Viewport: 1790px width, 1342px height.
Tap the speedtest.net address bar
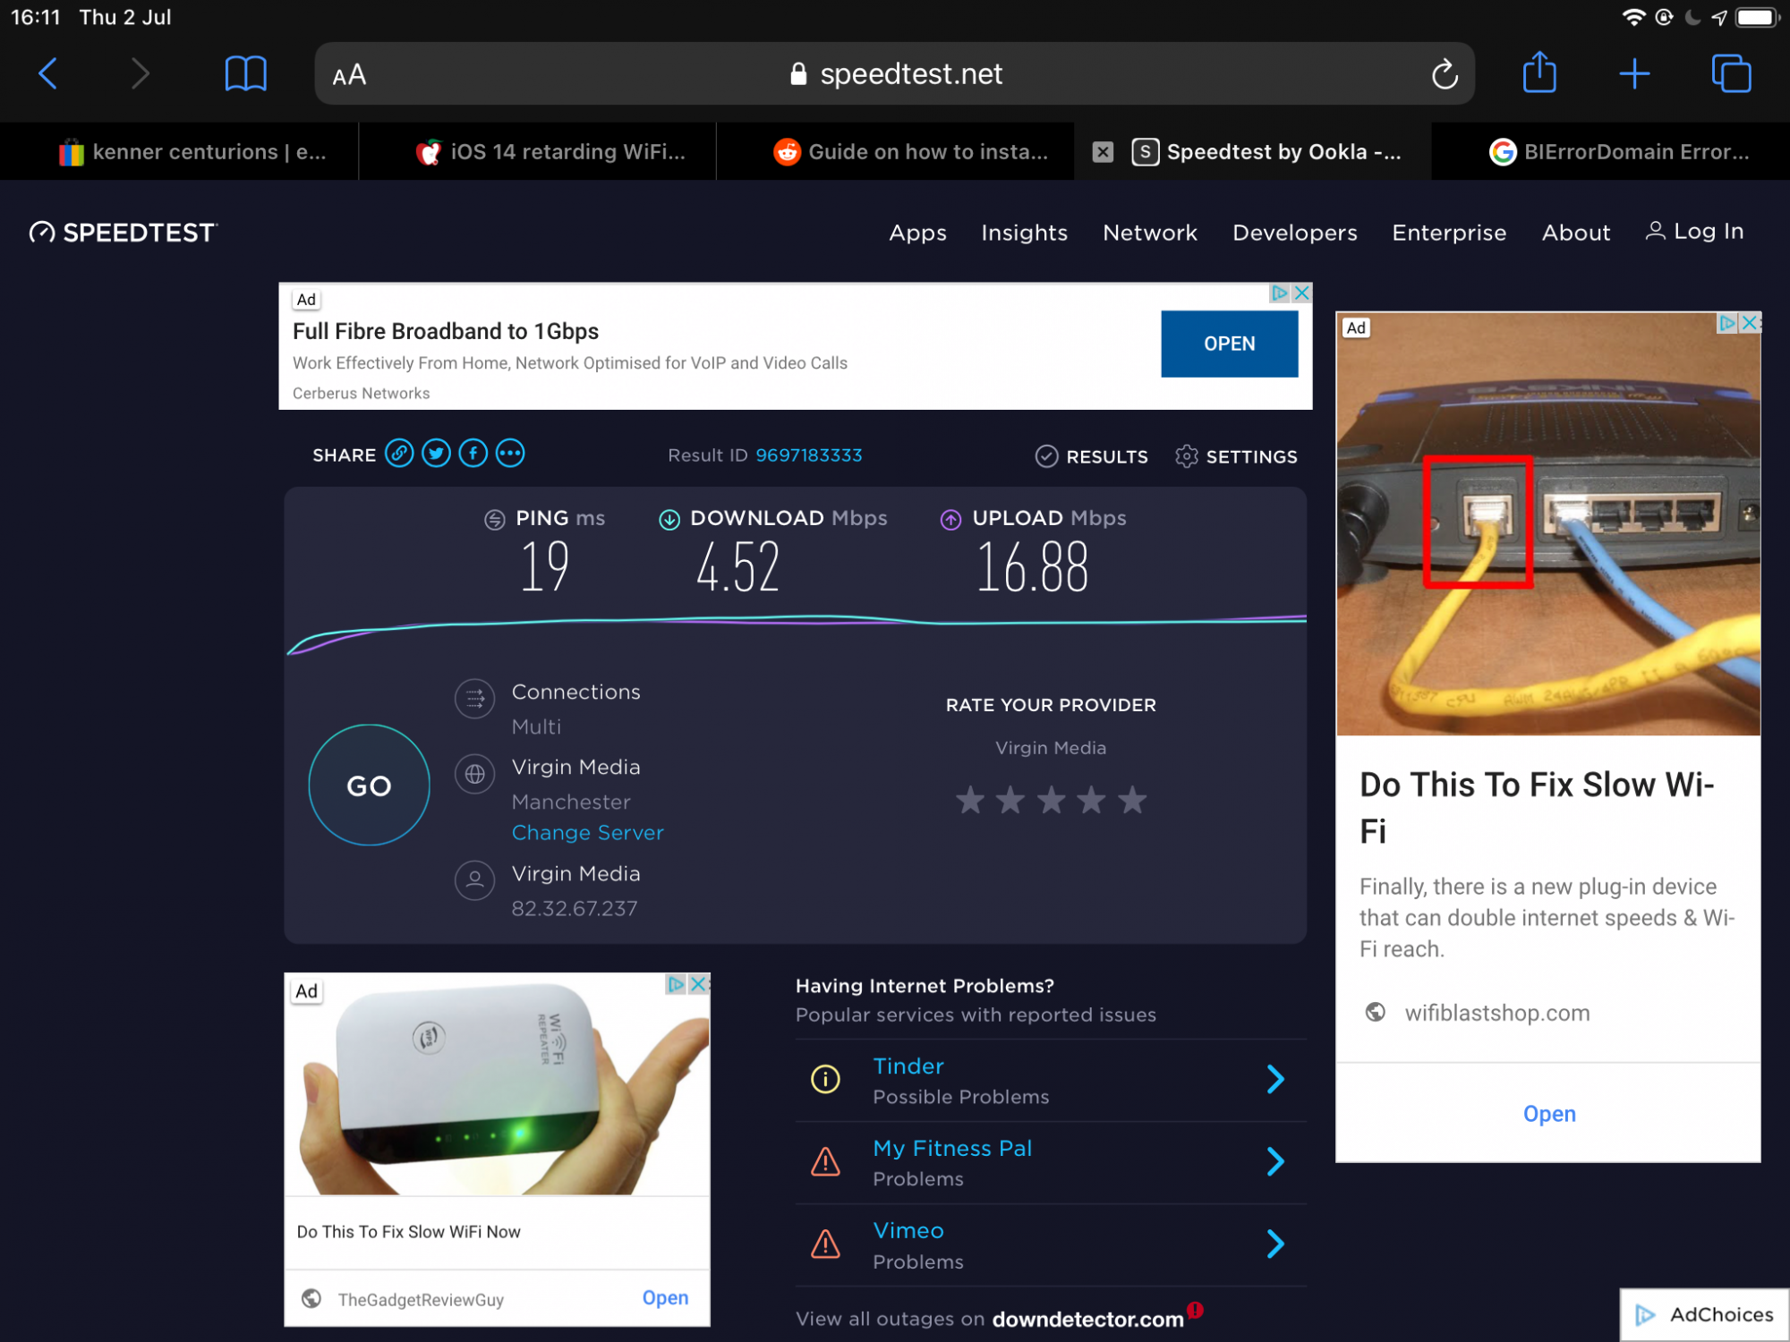(x=895, y=74)
